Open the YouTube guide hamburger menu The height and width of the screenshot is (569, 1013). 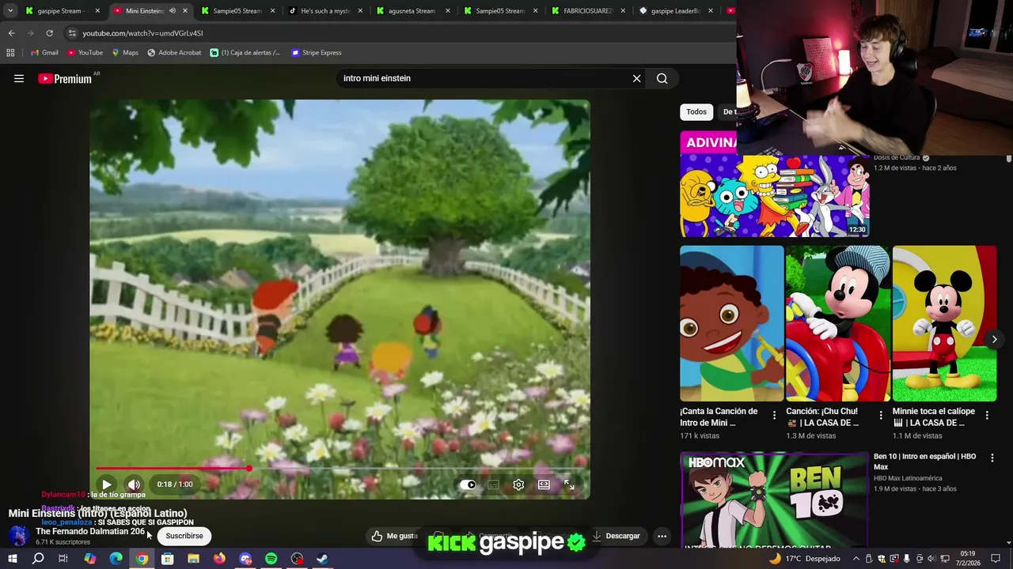19,78
